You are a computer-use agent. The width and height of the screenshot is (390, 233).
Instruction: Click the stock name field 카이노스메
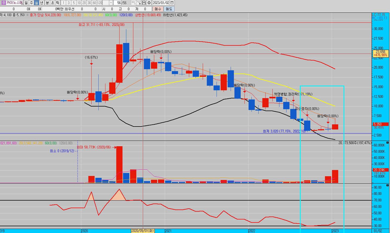[14, 3]
